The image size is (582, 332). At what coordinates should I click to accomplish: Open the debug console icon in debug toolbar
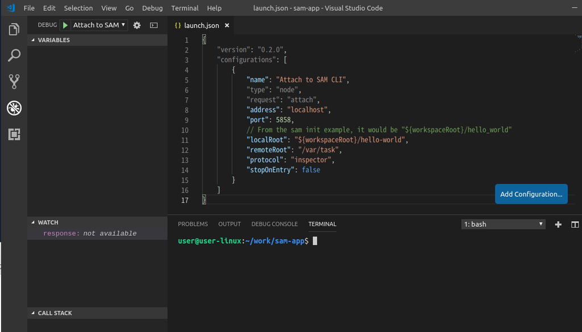pyautogui.click(x=153, y=25)
